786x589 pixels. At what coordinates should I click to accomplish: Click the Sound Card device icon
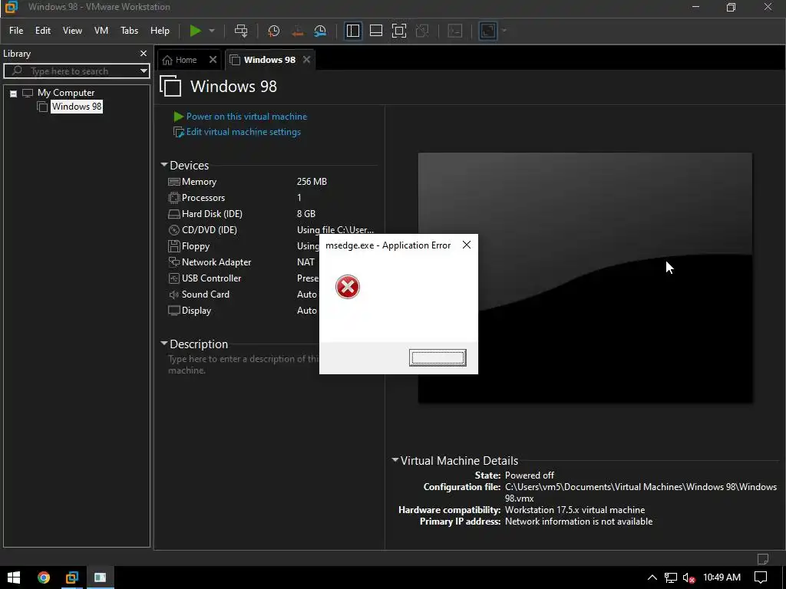pos(174,294)
